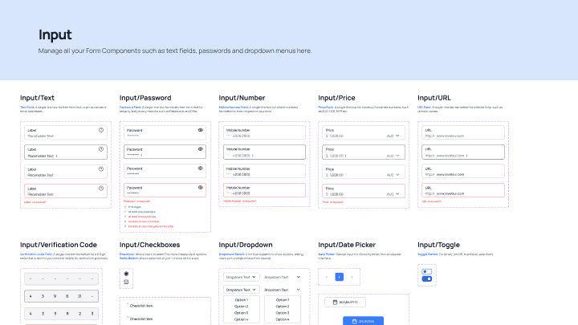
Task: Choose Option 1 in the bordered dropdown list
Action: [x=242, y=300]
